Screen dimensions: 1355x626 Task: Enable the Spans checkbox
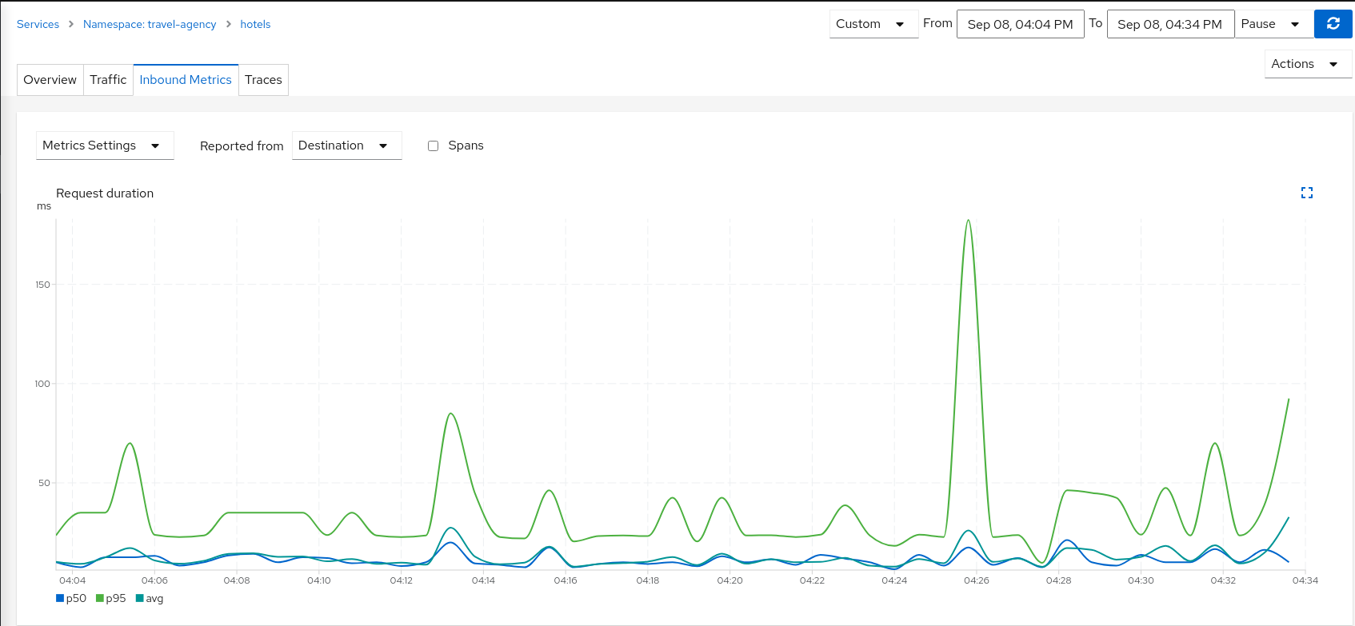433,146
